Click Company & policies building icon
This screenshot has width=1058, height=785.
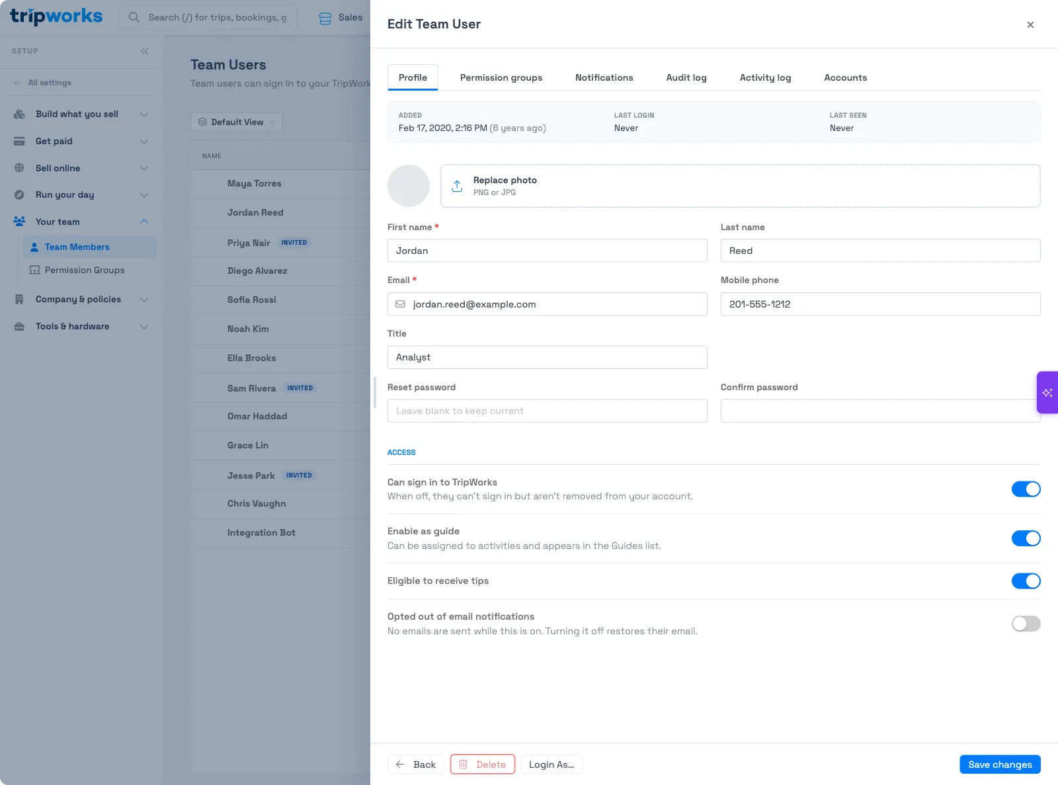pos(20,299)
